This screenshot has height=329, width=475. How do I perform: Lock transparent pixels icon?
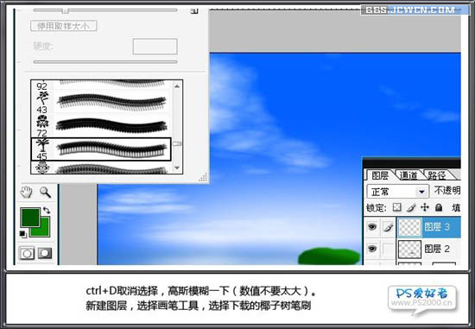[396, 207]
